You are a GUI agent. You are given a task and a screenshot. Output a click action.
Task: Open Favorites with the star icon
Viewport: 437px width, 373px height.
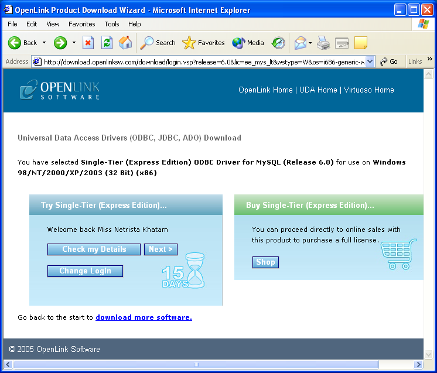pos(203,43)
